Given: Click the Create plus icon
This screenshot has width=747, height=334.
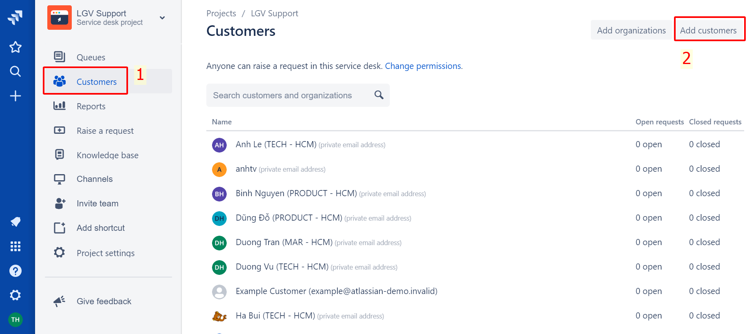Looking at the screenshot, I should pyautogui.click(x=15, y=96).
